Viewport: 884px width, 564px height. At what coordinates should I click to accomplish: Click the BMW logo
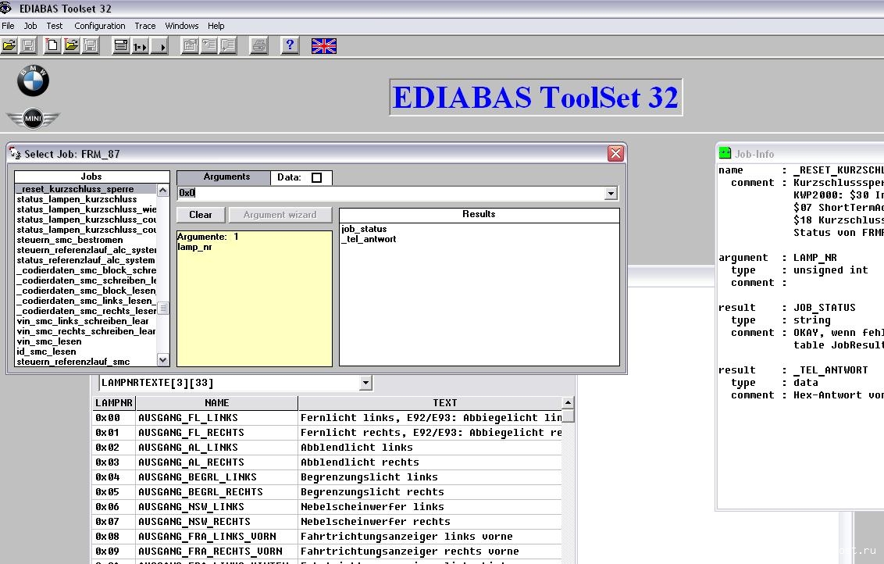33,80
